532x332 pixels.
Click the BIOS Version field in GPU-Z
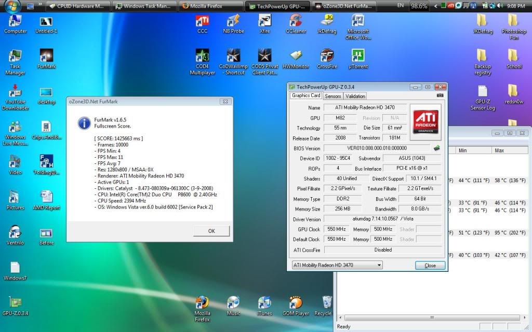tap(377, 148)
